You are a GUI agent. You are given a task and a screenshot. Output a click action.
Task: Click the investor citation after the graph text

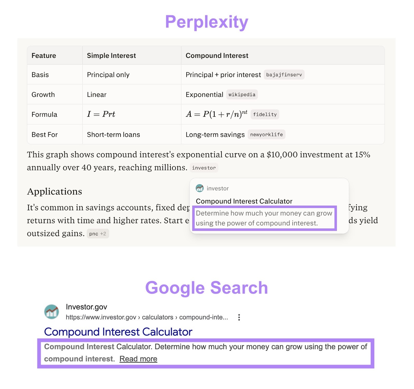point(204,168)
